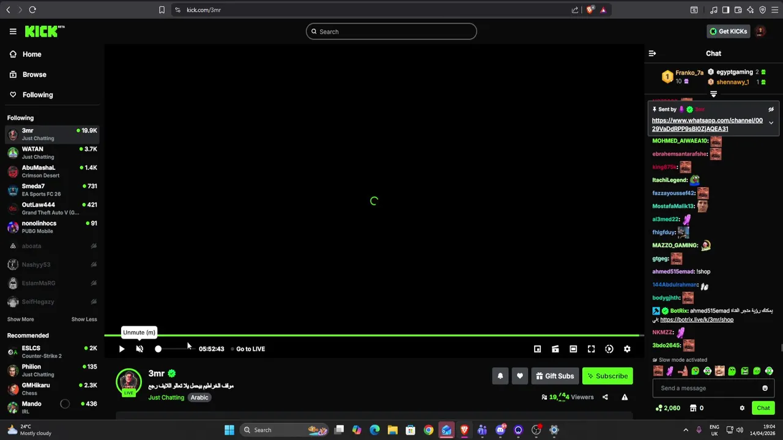783x440 pixels.
Task: Expand the pinned message chevron
Action: (771, 123)
